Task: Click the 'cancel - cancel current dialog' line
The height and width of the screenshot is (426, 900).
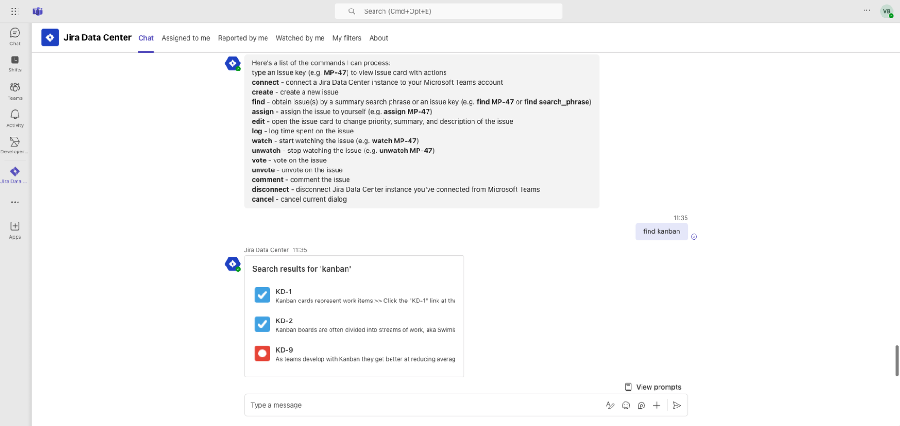Action: click(x=299, y=199)
